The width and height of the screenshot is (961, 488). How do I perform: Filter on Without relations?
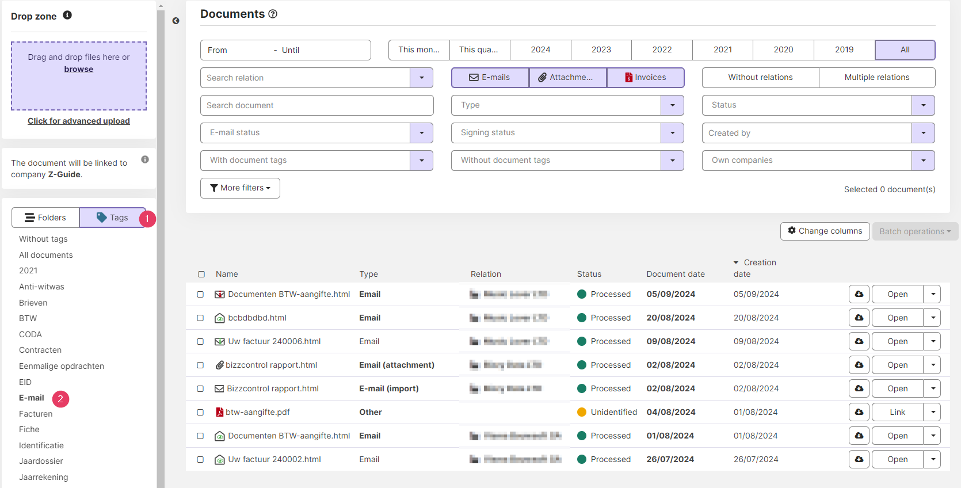click(760, 78)
